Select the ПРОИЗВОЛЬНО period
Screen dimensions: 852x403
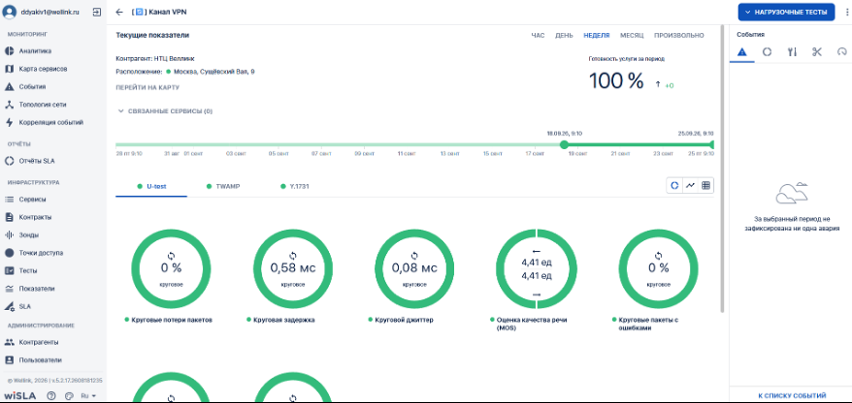coord(678,35)
